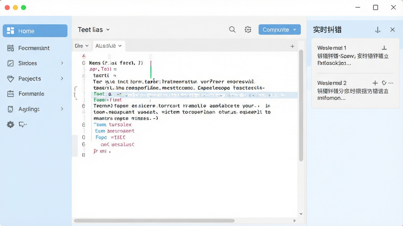This screenshot has height=226, width=403.
Task: Open the Alustule tab dropdown
Action: coord(109,46)
